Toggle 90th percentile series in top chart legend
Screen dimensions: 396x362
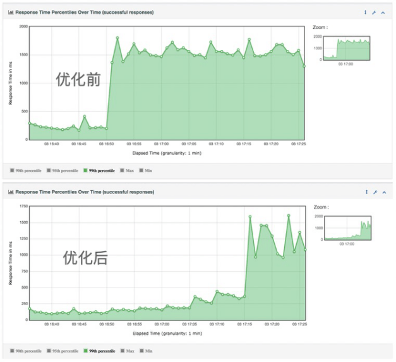[28, 170]
